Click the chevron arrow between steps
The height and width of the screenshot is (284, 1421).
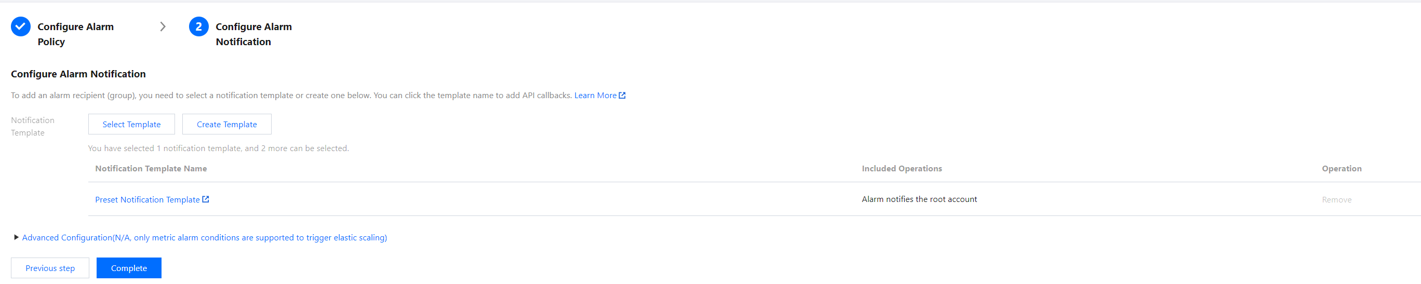pyautogui.click(x=163, y=26)
